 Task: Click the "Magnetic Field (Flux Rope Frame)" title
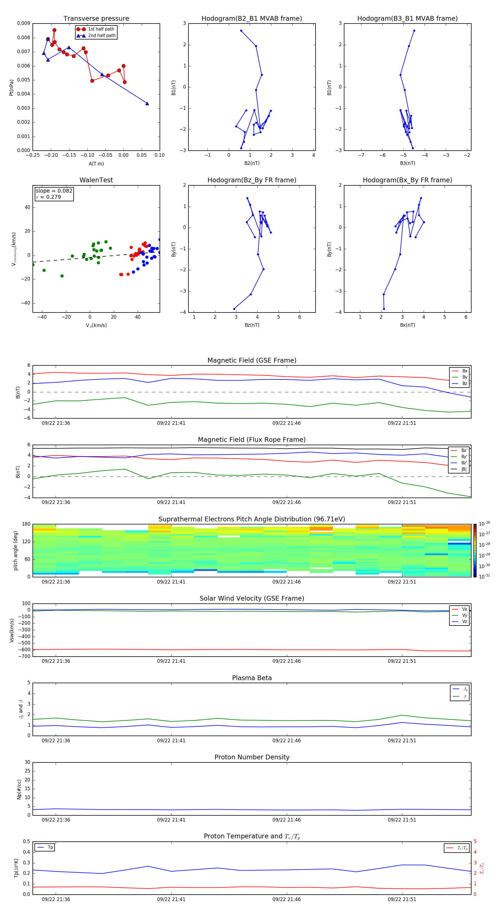(x=252, y=440)
